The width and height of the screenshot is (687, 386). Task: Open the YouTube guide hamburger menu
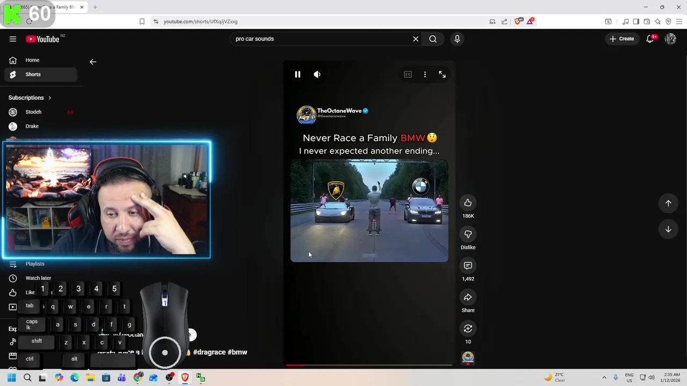click(x=12, y=39)
